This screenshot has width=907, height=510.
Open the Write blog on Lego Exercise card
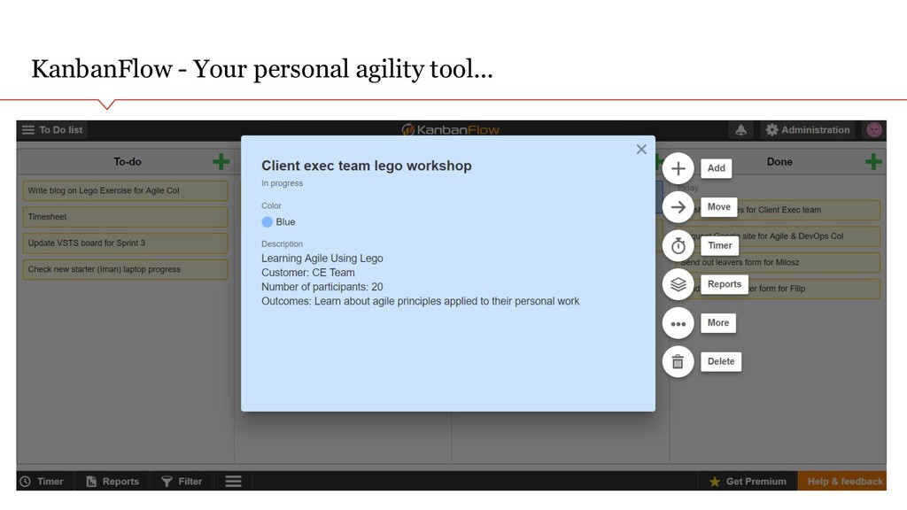click(x=125, y=191)
